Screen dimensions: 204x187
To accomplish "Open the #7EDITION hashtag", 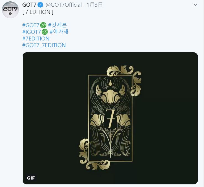I will pyautogui.click(x=36, y=39).
